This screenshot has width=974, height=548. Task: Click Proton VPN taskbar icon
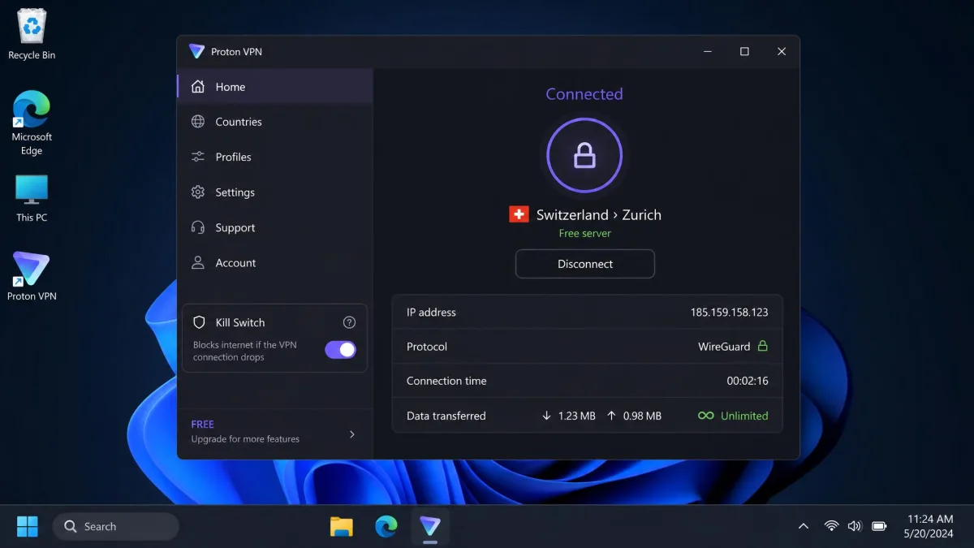click(430, 526)
